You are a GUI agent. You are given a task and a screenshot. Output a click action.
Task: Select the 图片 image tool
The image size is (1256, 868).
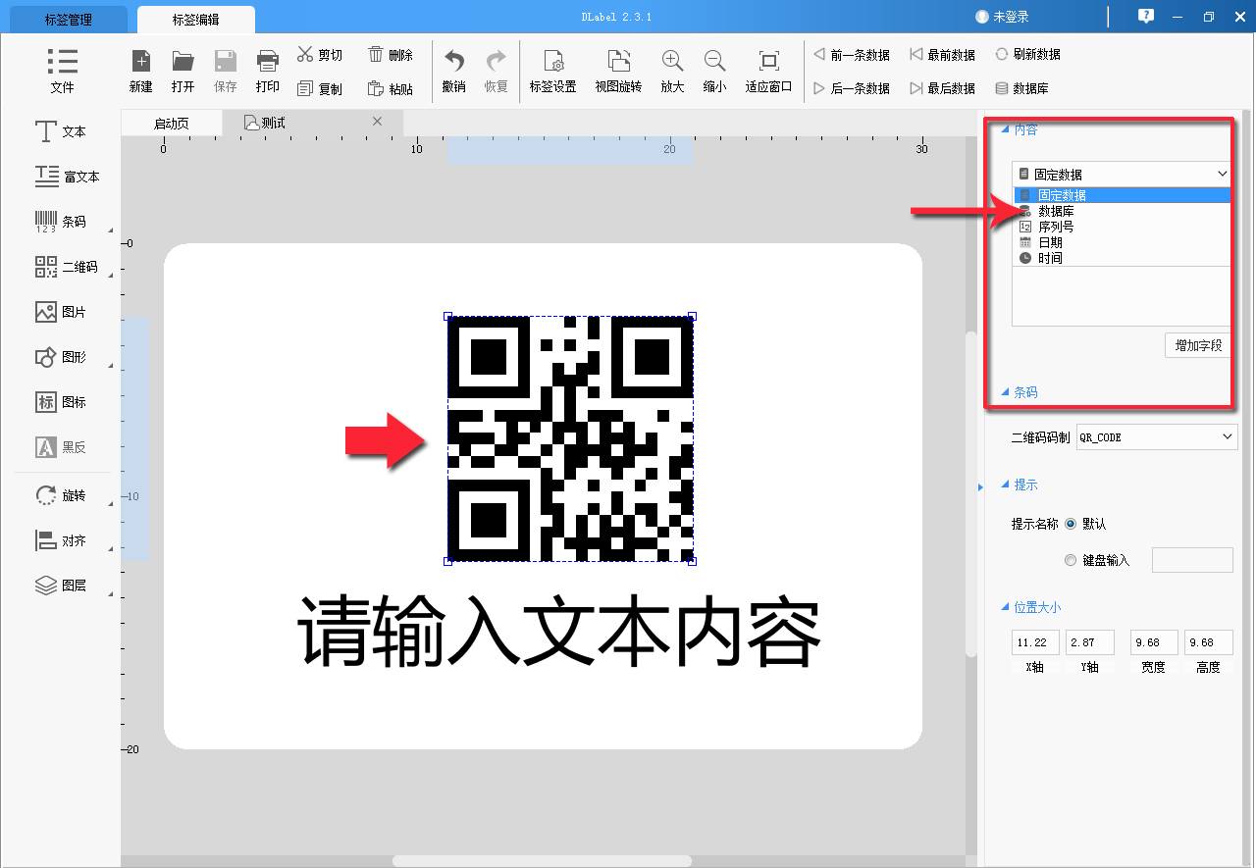(x=61, y=312)
